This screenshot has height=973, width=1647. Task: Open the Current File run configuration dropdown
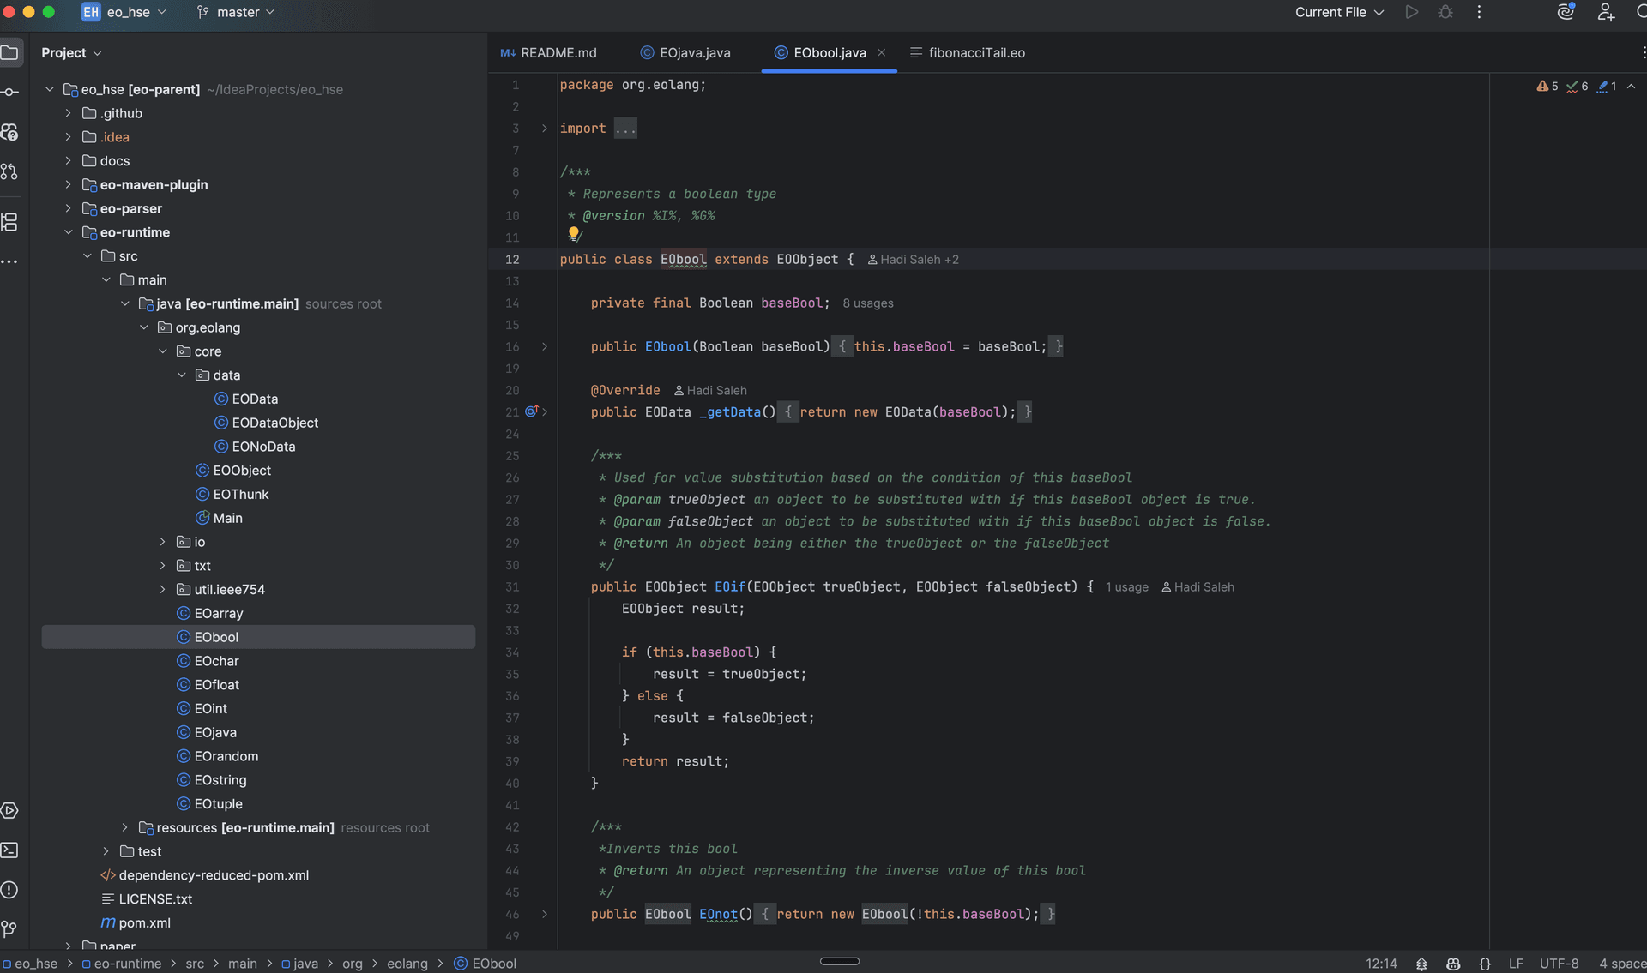coord(1338,12)
